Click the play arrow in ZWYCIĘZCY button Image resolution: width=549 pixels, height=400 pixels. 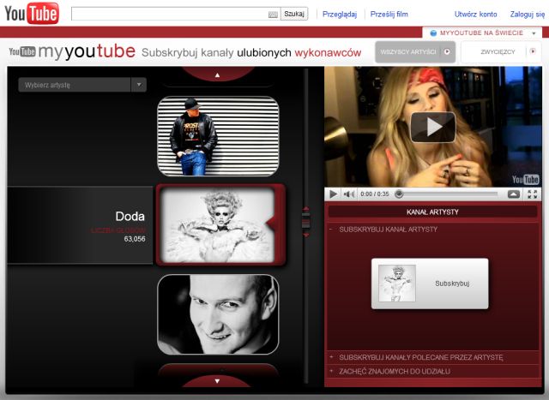533,51
